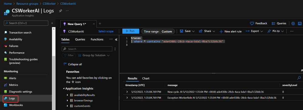Collapse the Application Insights tree group
The height and width of the screenshot is (110, 303).
pyautogui.click(x=64, y=89)
